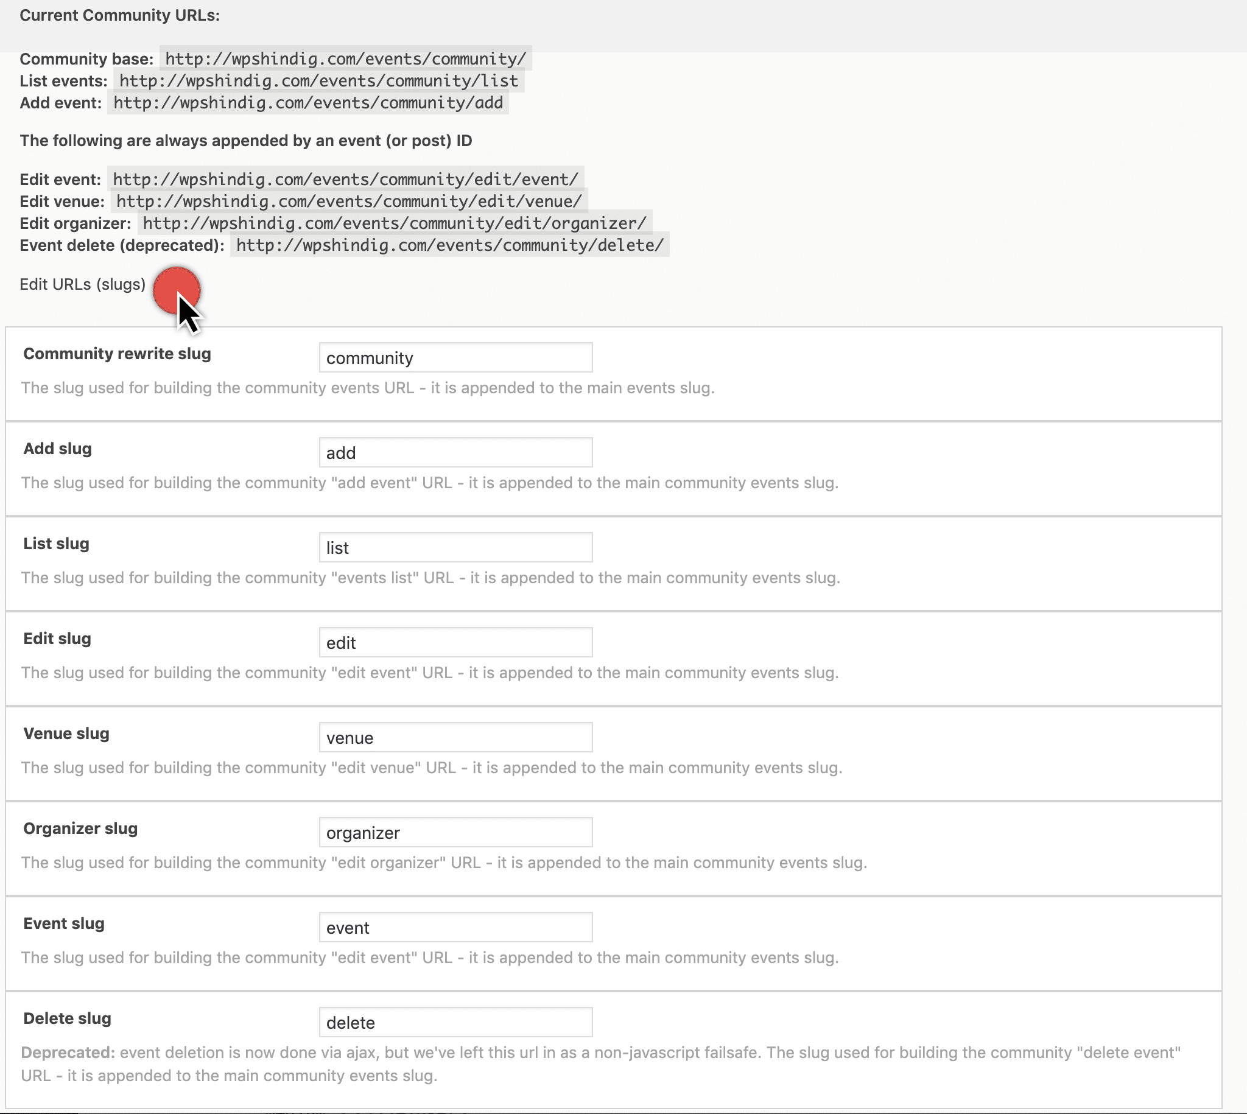Viewport: 1247px width, 1114px height.
Task: Click the Organizer slug input field
Action: click(455, 832)
